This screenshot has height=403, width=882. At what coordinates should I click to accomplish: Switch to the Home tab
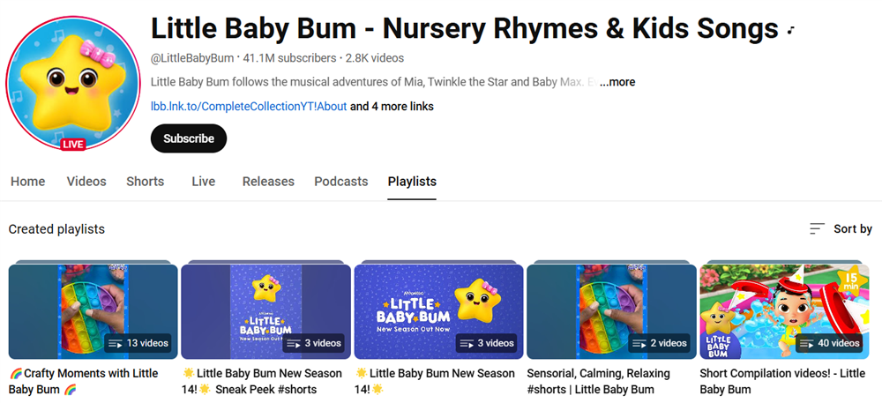[x=28, y=182]
